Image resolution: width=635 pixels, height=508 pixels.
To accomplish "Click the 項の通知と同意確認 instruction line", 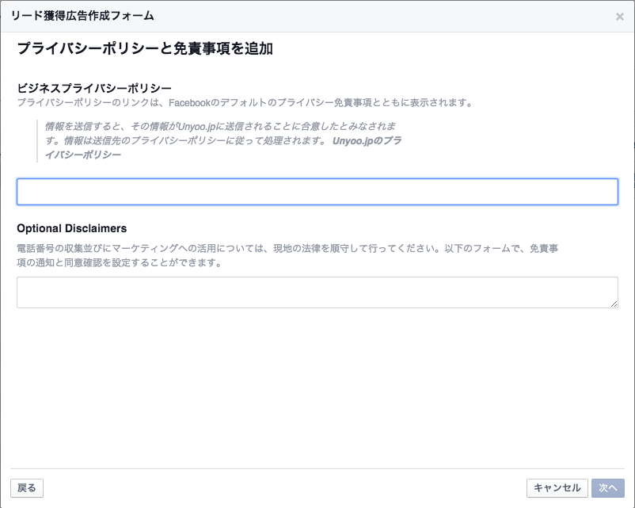I will click(120, 262).
